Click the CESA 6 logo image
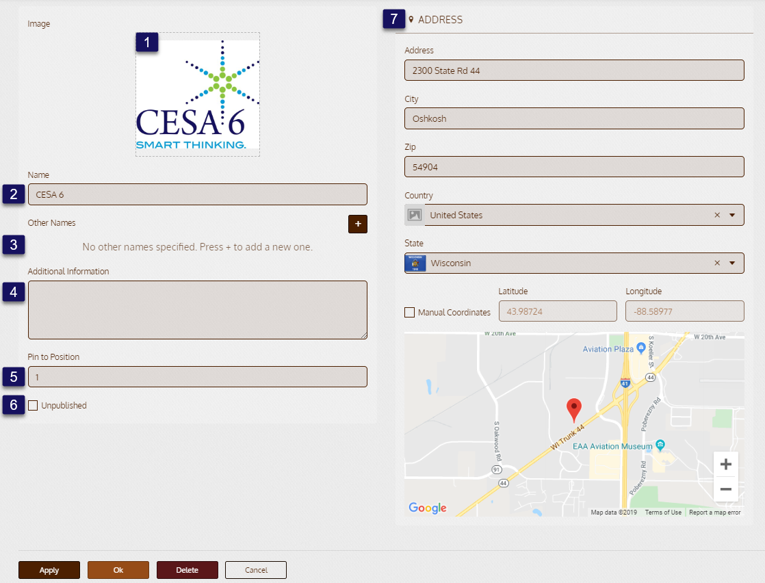 pyautogui.click(x=198, y=94)
